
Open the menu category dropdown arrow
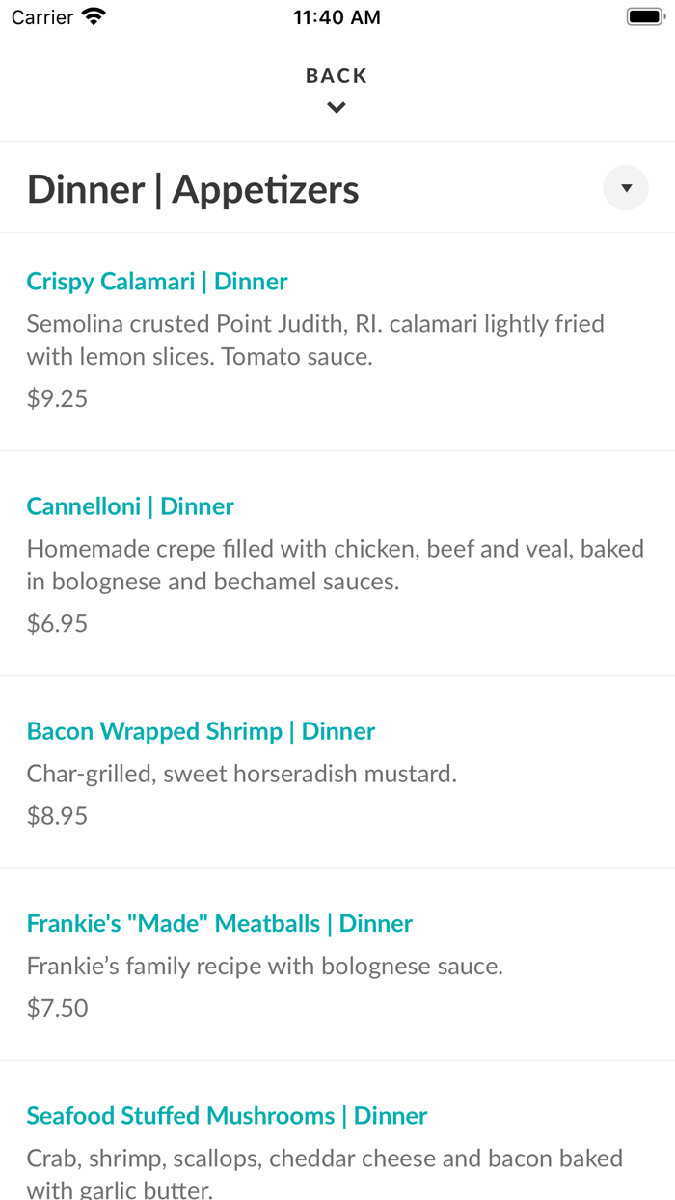(626, 188)
